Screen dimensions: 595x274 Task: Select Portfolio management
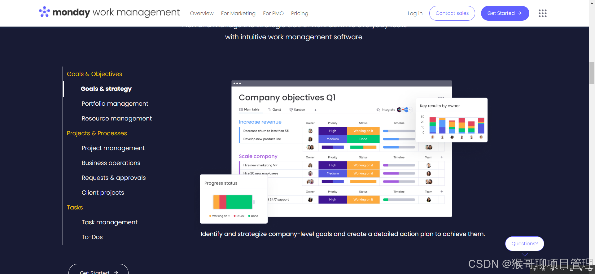(115, 104)
